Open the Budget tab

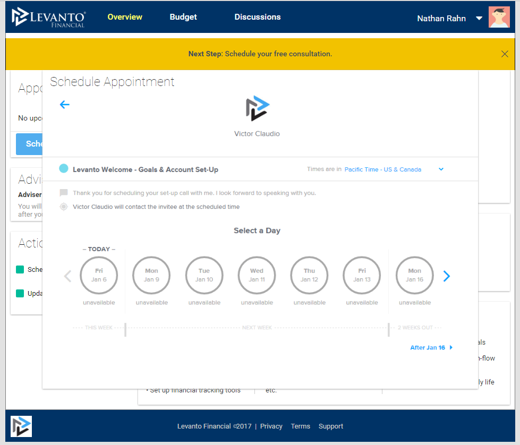point(183,17)
